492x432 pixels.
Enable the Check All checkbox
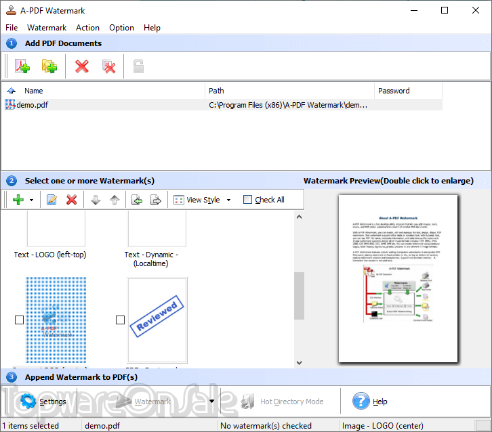tap(247, 200)
